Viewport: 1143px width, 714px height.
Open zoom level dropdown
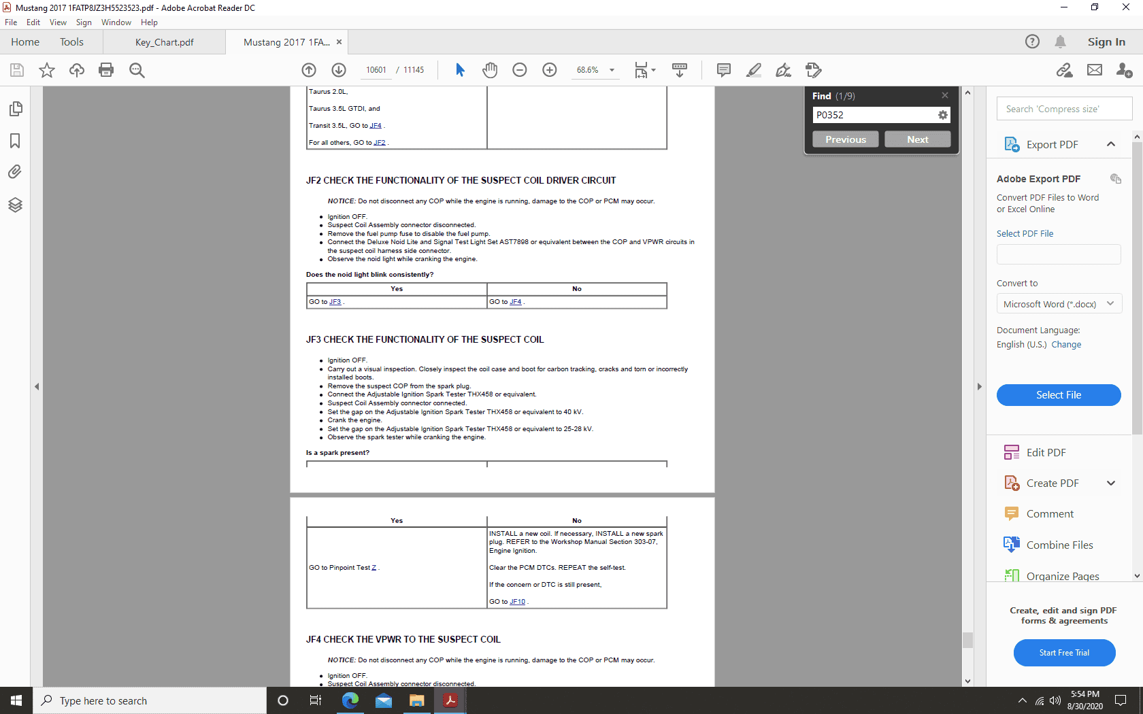coord(612,70)
